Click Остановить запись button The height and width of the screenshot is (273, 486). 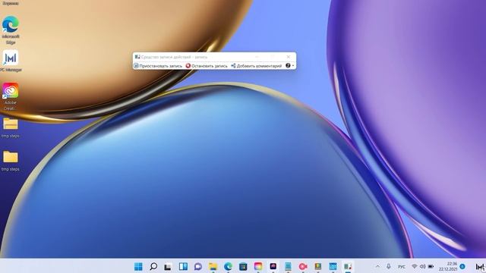(x=207, y=66)
